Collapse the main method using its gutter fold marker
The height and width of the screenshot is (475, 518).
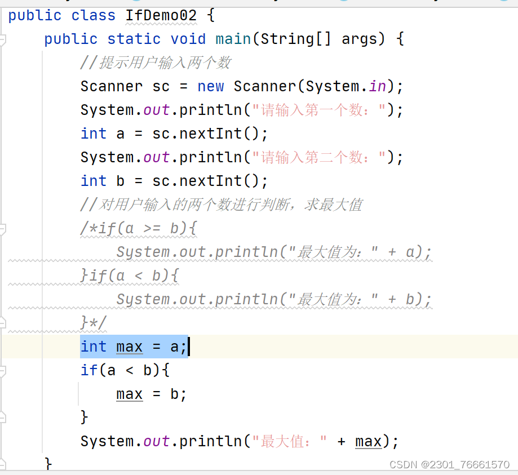click(x=5, y=38)
